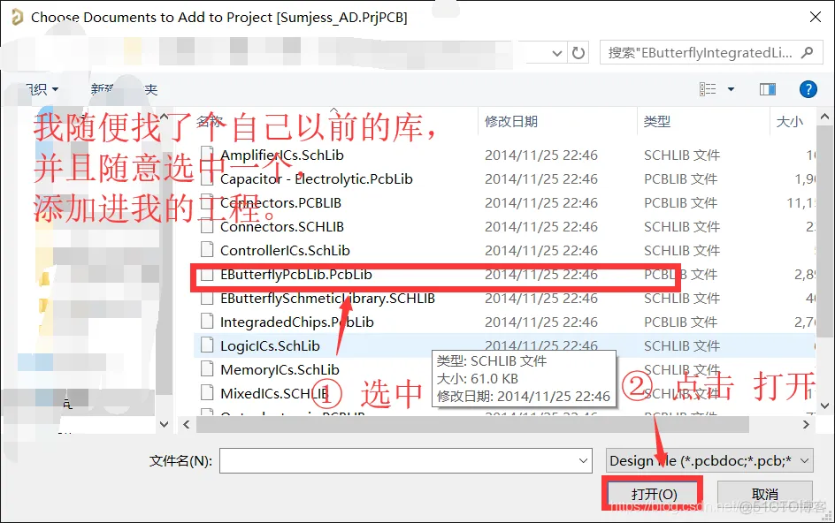
Task: Click the refresh icon beside the address bar
Action: 578,53
